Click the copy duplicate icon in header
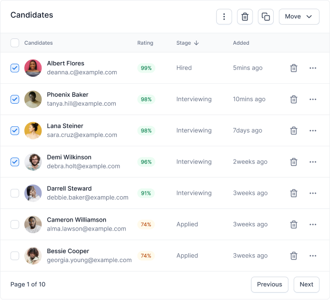 point(266,17)
